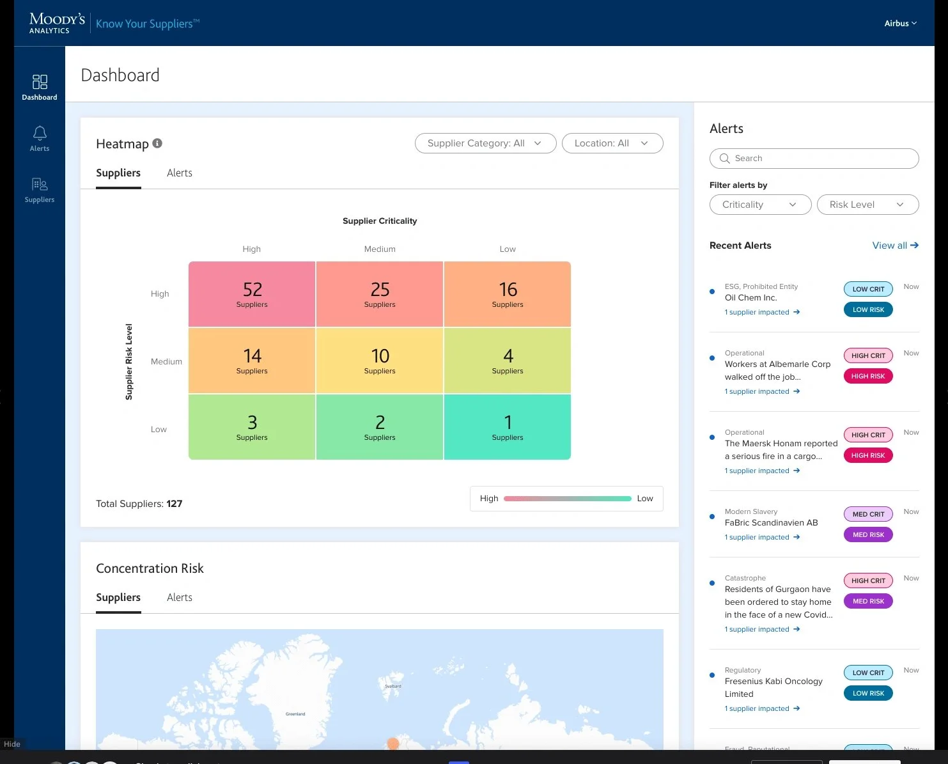Click the arrow beside FaBric Scandinavien supplier impacted
The width and height of the screenshot is (948, 764).
pos(796,537)
